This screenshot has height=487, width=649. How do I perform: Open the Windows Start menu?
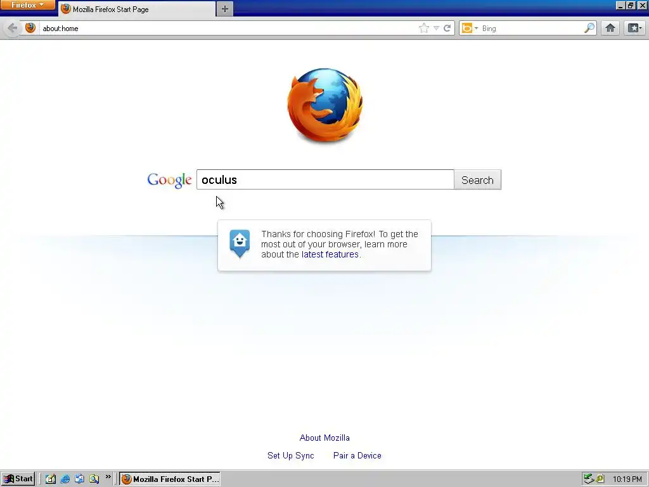18,479
